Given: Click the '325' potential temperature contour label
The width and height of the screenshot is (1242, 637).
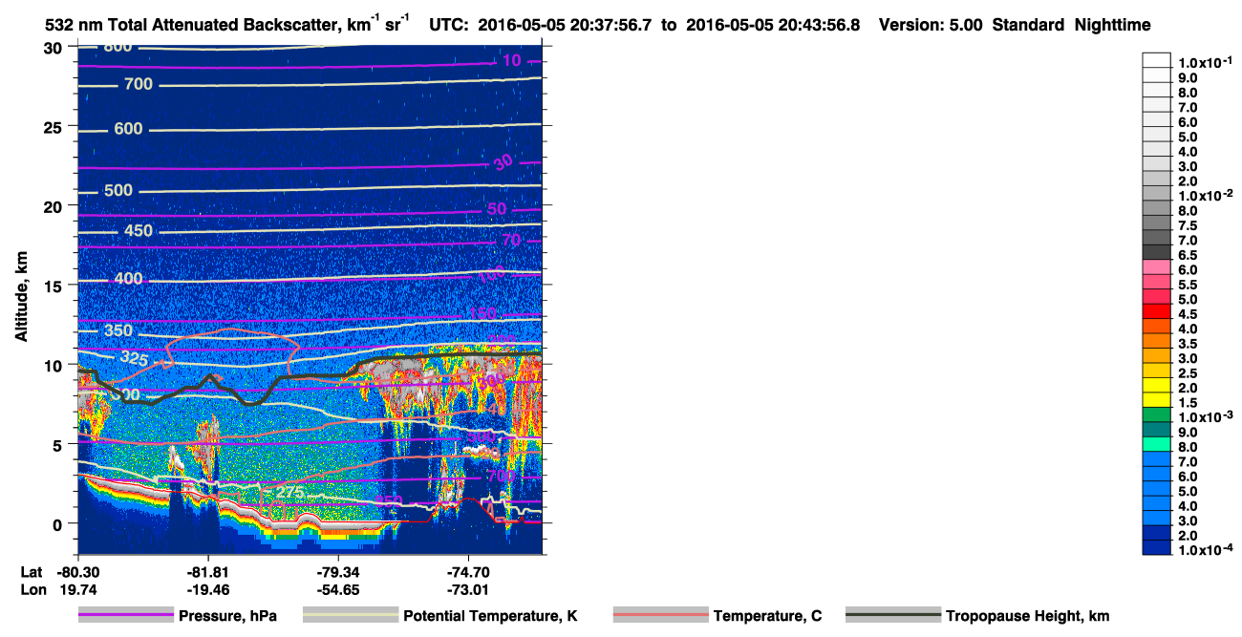Looking at the screenshot, I should tap(136, 357).
